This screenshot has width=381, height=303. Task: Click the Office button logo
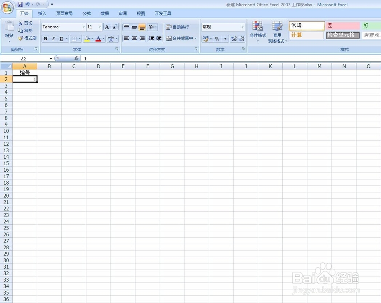(x=7, y=8)
